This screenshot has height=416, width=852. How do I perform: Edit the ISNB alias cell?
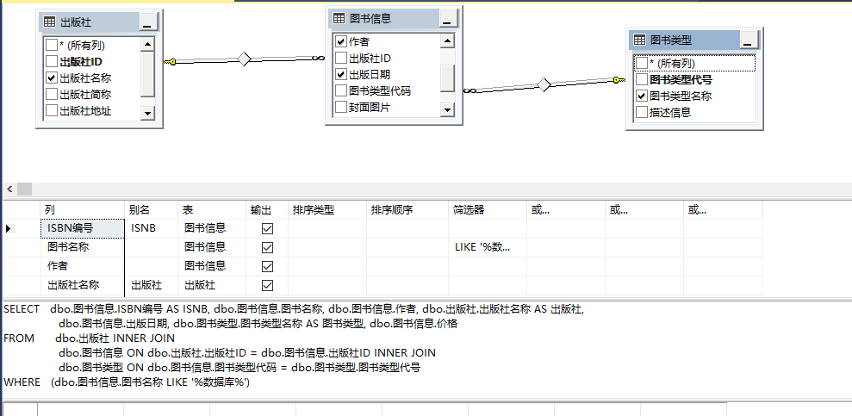coord(151,228)
